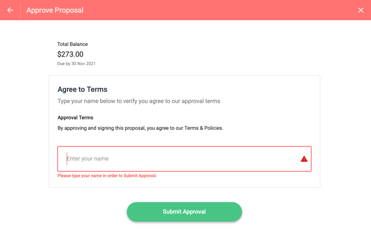371x231 pixels.
Task: Click the red Please type your name error
Action: (x=107, y=176)
